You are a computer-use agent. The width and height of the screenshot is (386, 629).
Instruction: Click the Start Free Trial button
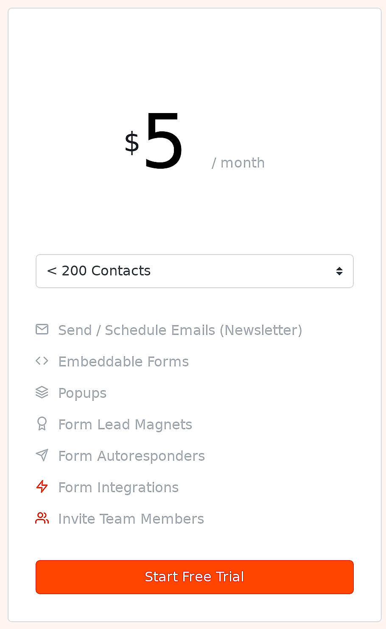(195, 577)
